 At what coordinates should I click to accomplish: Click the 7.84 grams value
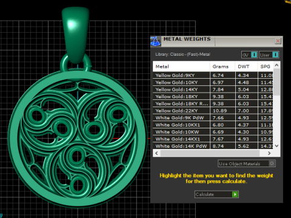[x=218, y=90]
